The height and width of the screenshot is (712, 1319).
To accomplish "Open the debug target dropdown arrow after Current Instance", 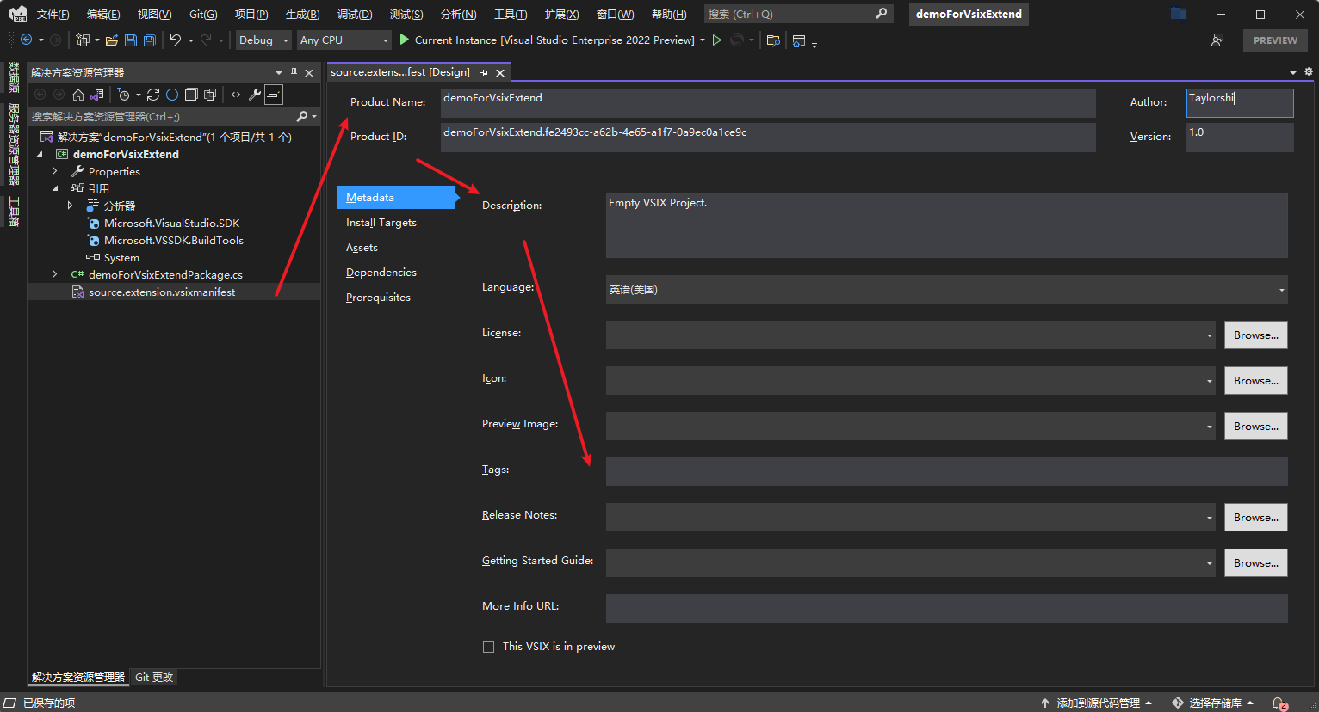I will click(x=703, y=40).
